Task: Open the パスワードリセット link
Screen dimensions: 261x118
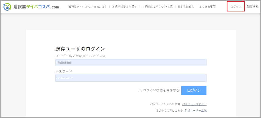Action: click(x=194, y=104)
